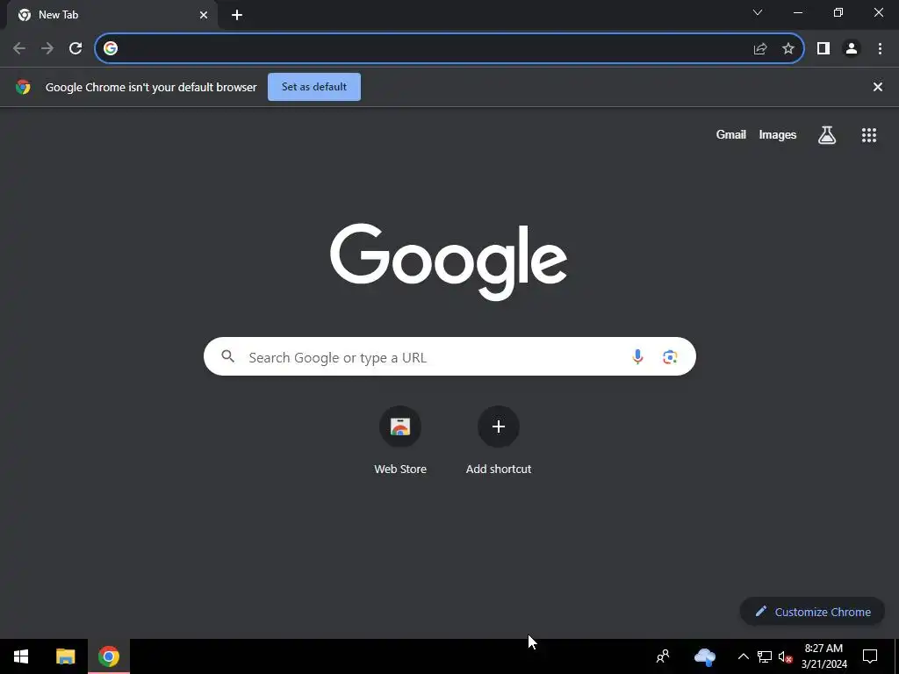This screenshot has width=899, height=674.
Task: Click the muted volume tray icon
Action: 785,656
